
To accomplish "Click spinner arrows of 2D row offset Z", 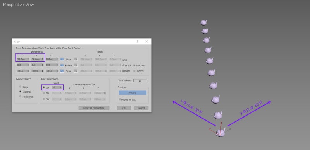I will pos(105,93).
